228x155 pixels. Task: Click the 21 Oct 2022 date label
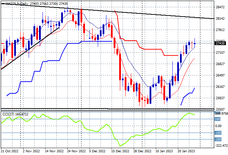coord(10,151)
